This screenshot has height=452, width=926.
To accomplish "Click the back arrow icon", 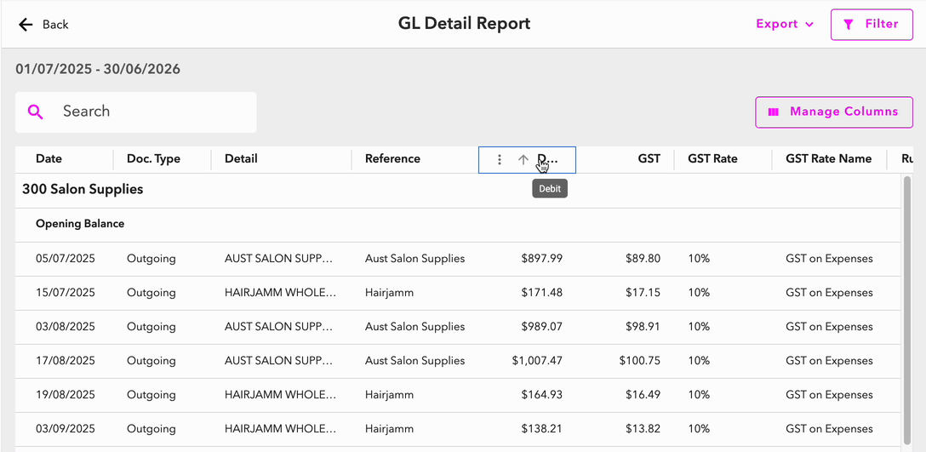I will [x=26, y=24].
